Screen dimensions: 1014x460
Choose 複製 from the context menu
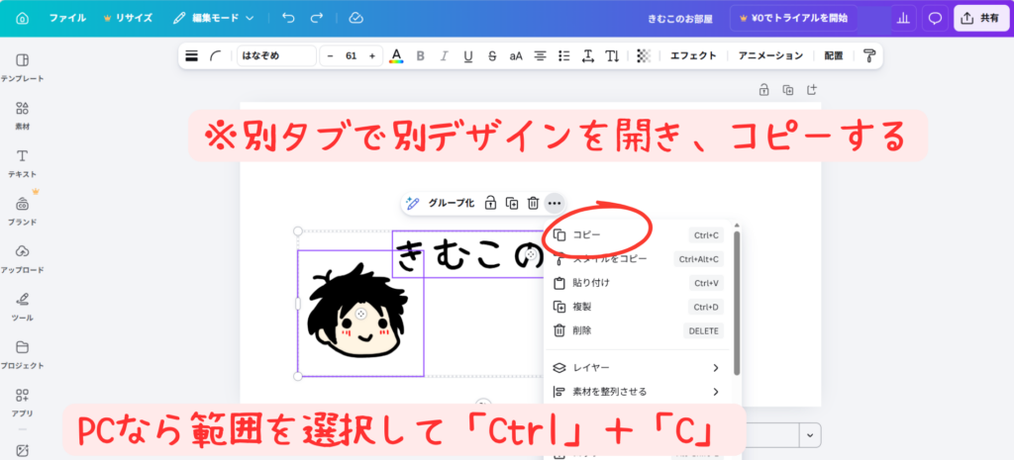pyautogui.click(x=639, y=307)
